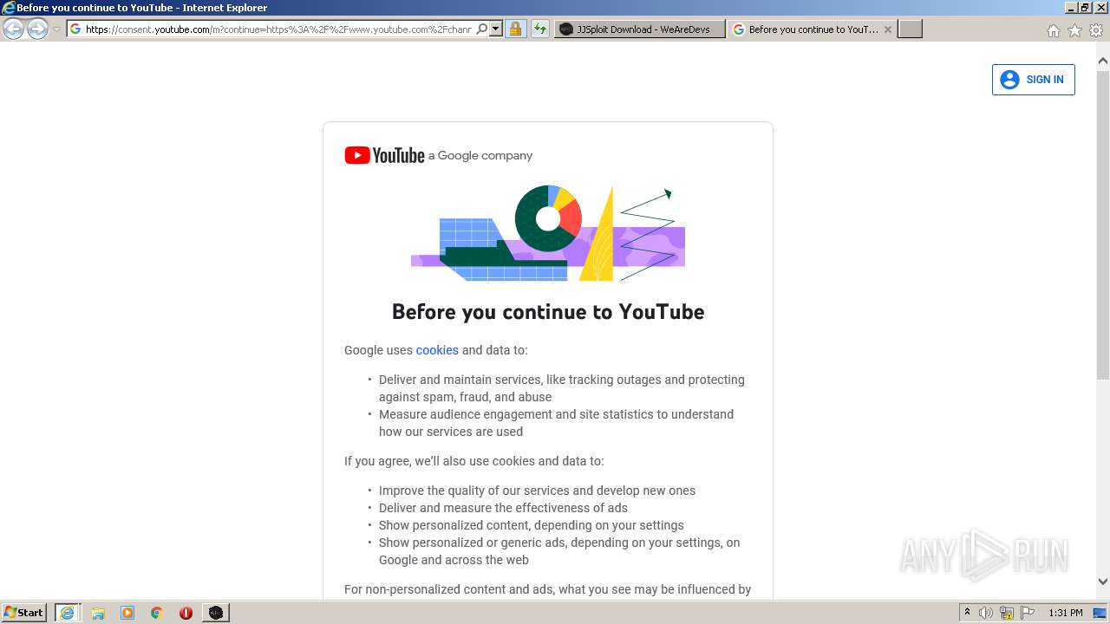The height and width of the screenshot is (624, 1110).
Task: Open the Windows Start menu
Action: pos(24,613)
